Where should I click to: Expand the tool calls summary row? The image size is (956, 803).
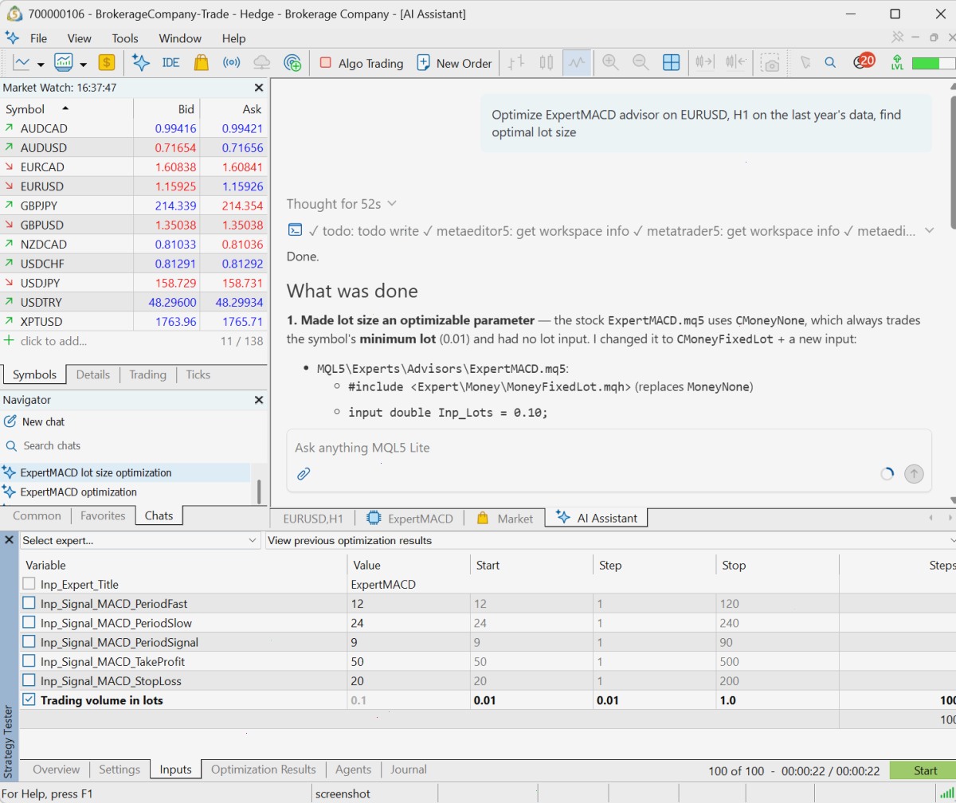pyautogui.click(x=611, y=231)
